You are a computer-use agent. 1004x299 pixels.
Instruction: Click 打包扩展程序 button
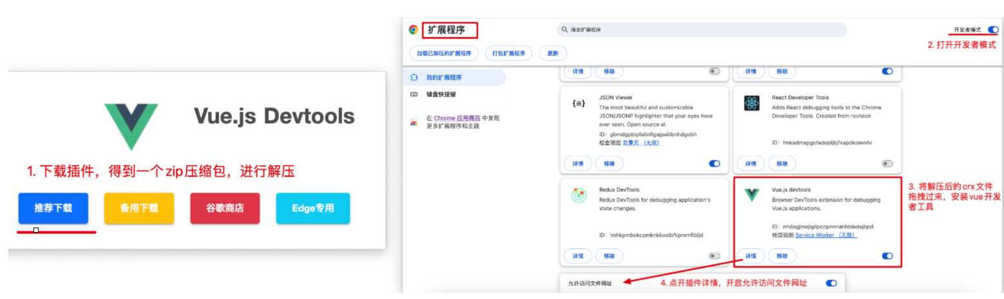tap(508, 53)
